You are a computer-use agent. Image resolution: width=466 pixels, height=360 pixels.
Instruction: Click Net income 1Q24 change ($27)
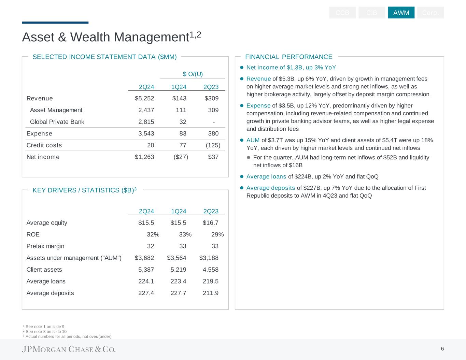[x=181, y=157]
